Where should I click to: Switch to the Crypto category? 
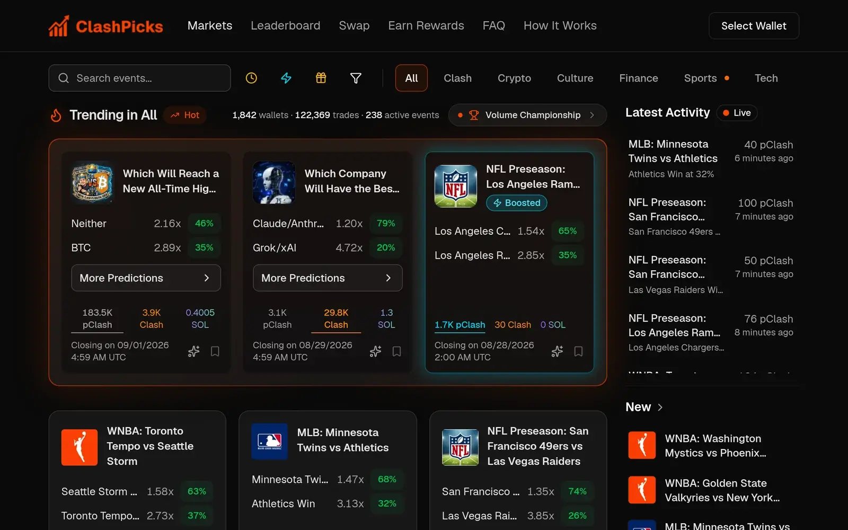coord(514,78)
